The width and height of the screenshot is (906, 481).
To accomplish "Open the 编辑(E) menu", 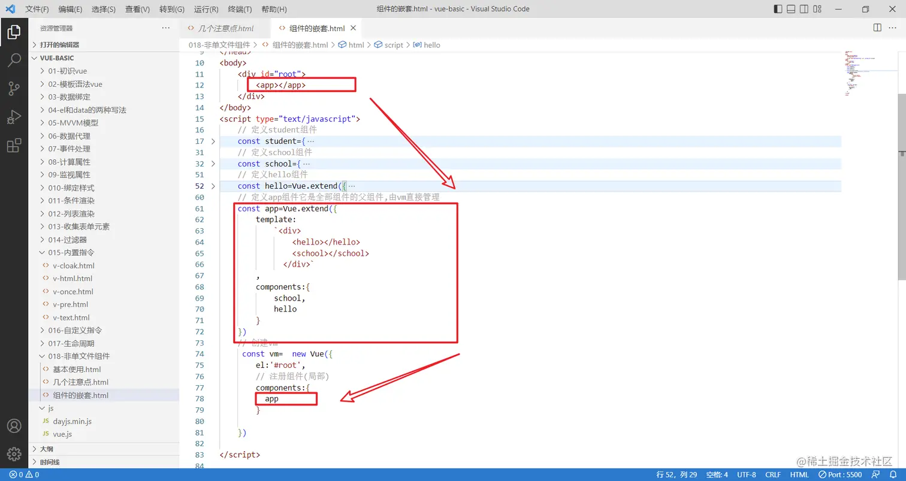I will tap(71, 9).
